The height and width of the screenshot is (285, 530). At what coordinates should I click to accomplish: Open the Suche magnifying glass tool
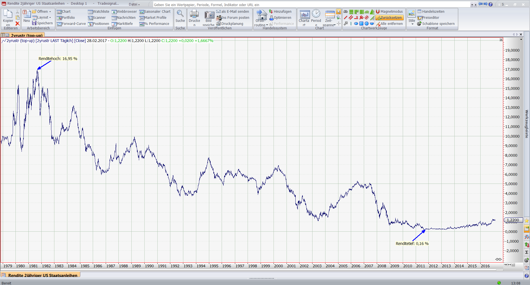tap(180, 14)
